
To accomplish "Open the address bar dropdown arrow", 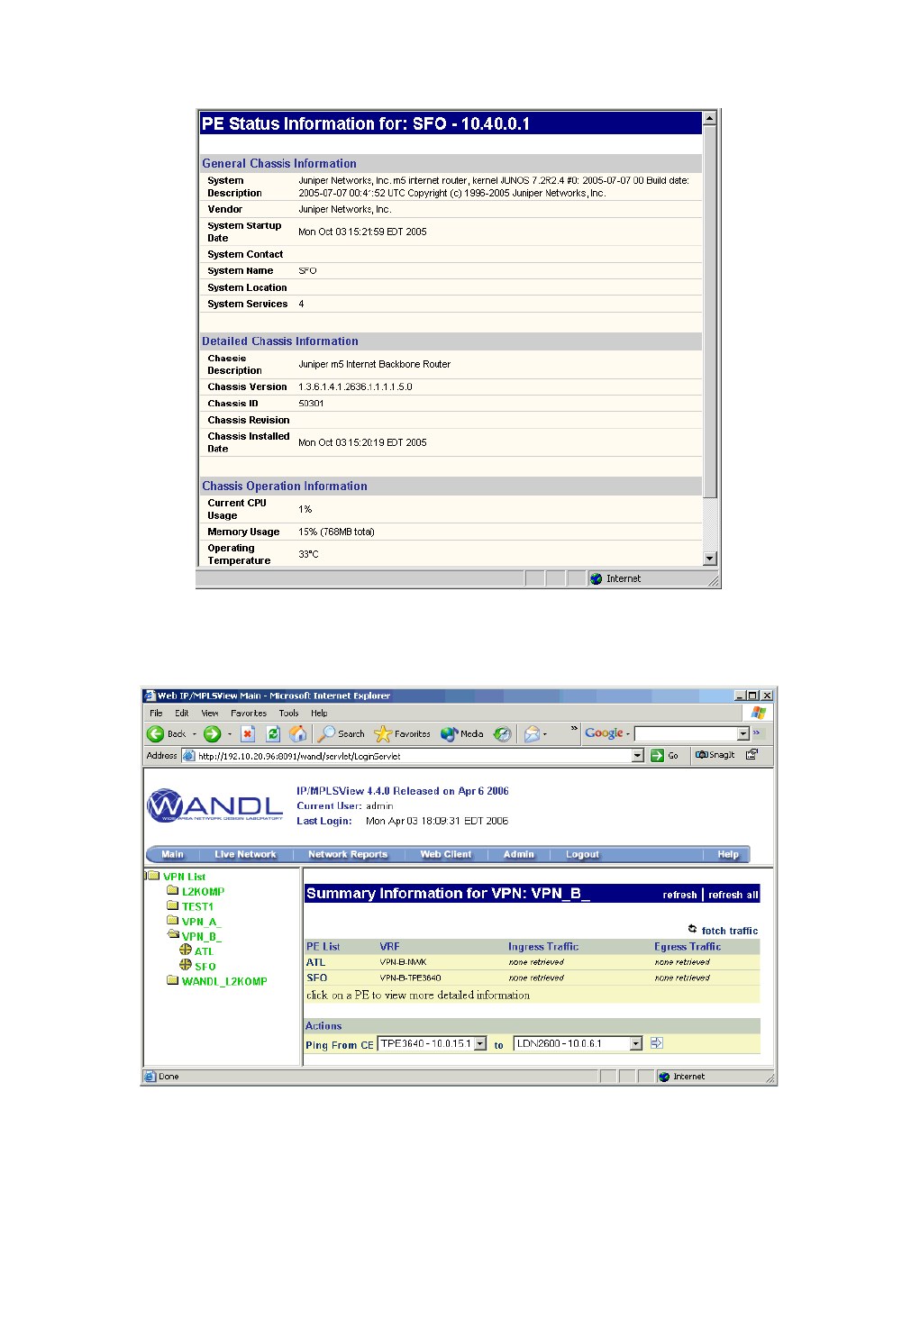I will [638, 756].
